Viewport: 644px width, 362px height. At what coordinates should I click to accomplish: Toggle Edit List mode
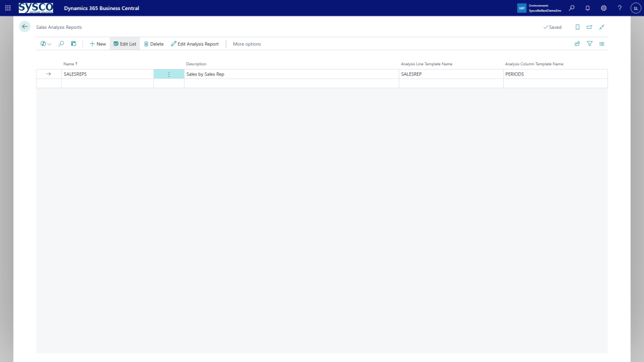pyautogui.click(x=125, y=44)
